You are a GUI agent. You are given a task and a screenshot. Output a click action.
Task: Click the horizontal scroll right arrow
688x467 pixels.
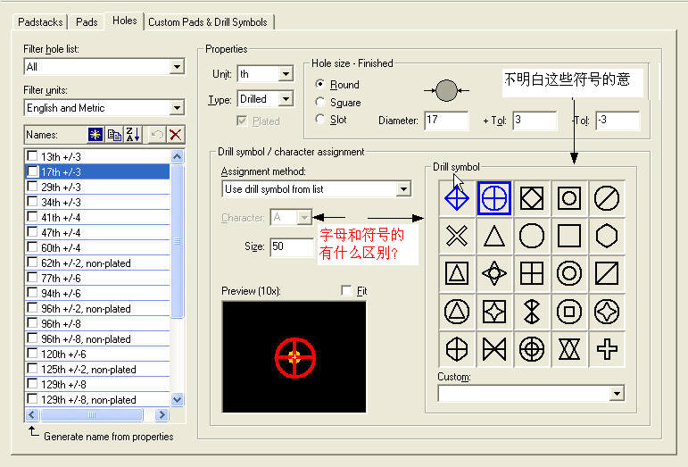[x=162, y=414]
